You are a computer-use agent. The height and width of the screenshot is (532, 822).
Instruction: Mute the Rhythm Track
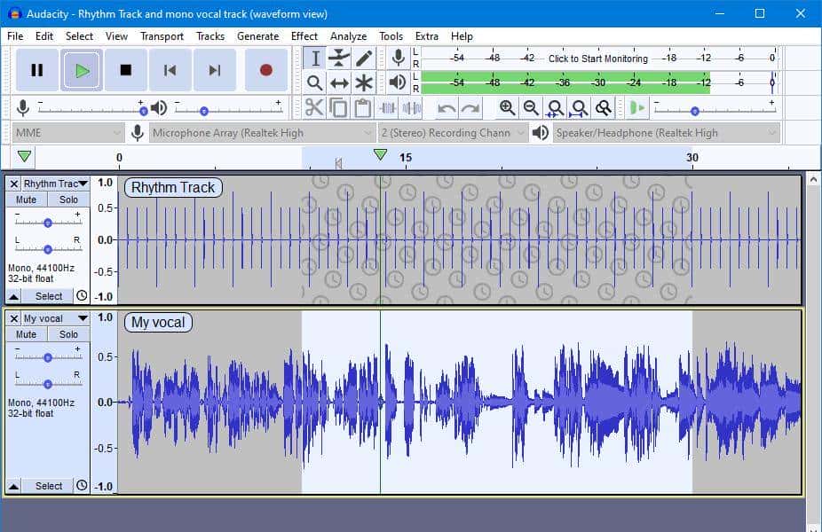[25, 199]
